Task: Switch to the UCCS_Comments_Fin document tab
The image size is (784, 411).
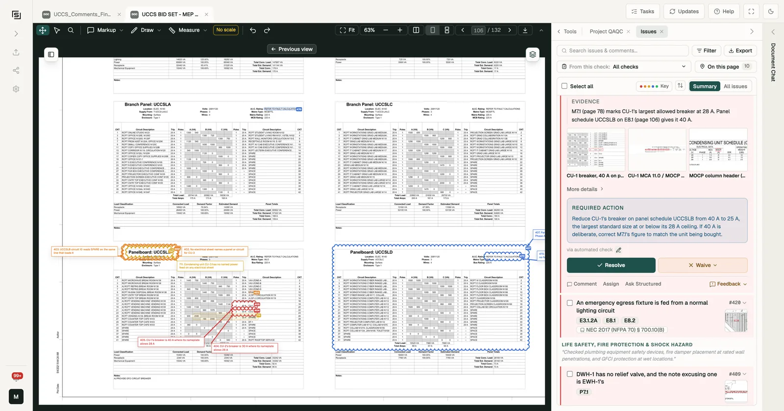Action: coord(82,14)
